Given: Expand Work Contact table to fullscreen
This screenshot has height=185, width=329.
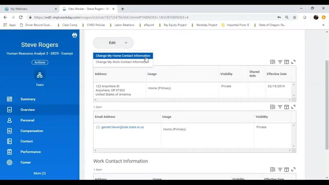Looking at the screenshot, I should (293, 170).
